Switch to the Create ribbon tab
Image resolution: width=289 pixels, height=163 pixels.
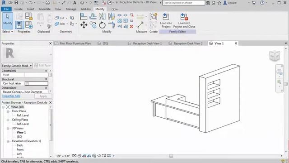[19, 9]
